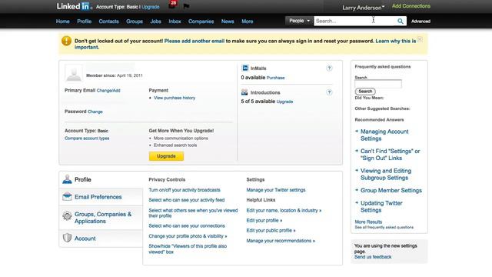The image size is (492, 277).
Task: Click the yellow warning exclamation icon
Action: click(67, 41)
